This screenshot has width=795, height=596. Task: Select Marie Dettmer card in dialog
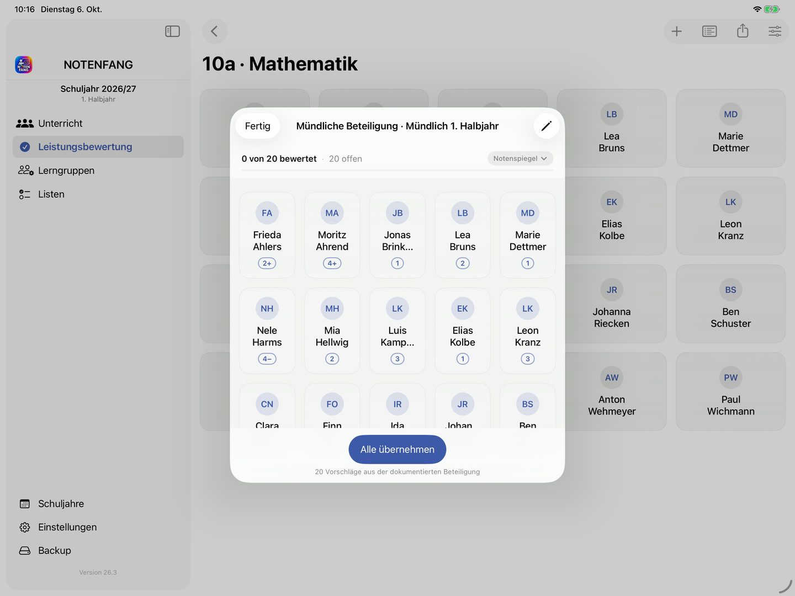coord(528,235)
